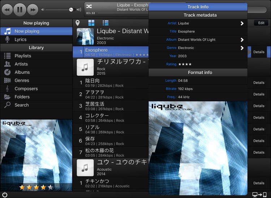Click the power icon at bottom left
The image size is (271, 198).
click(5, 195)
